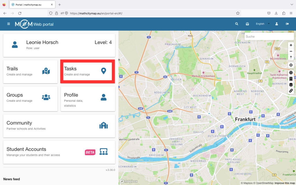Click the Suche map search field

tap(269, 37)
